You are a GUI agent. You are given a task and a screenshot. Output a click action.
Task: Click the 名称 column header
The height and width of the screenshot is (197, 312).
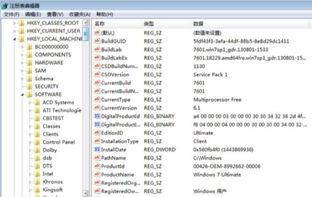(x=116, y=24)
